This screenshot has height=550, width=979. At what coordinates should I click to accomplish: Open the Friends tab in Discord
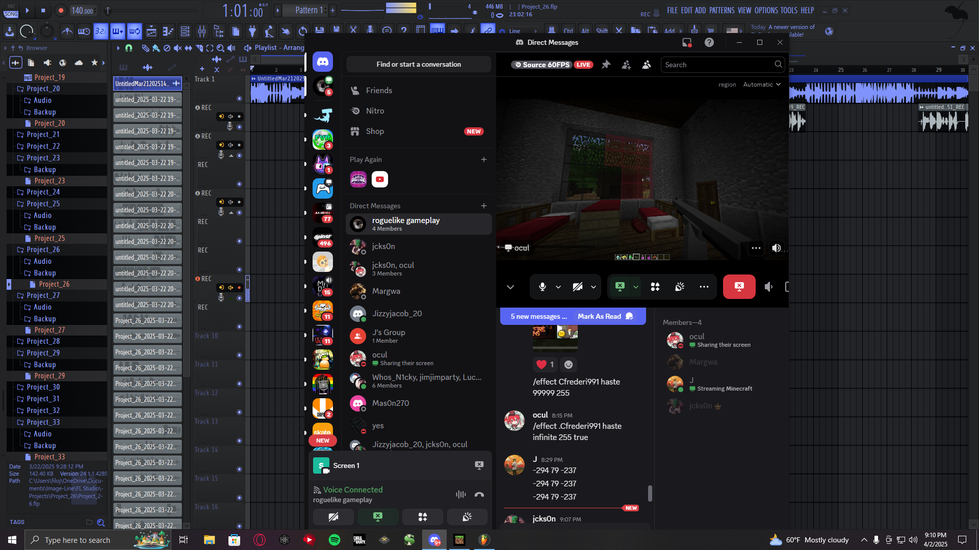[379, 91]
